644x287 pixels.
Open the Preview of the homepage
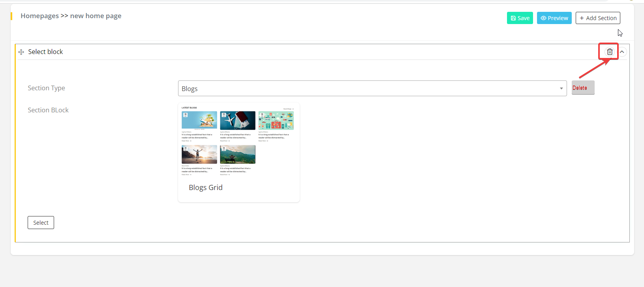tap(554, 18)
